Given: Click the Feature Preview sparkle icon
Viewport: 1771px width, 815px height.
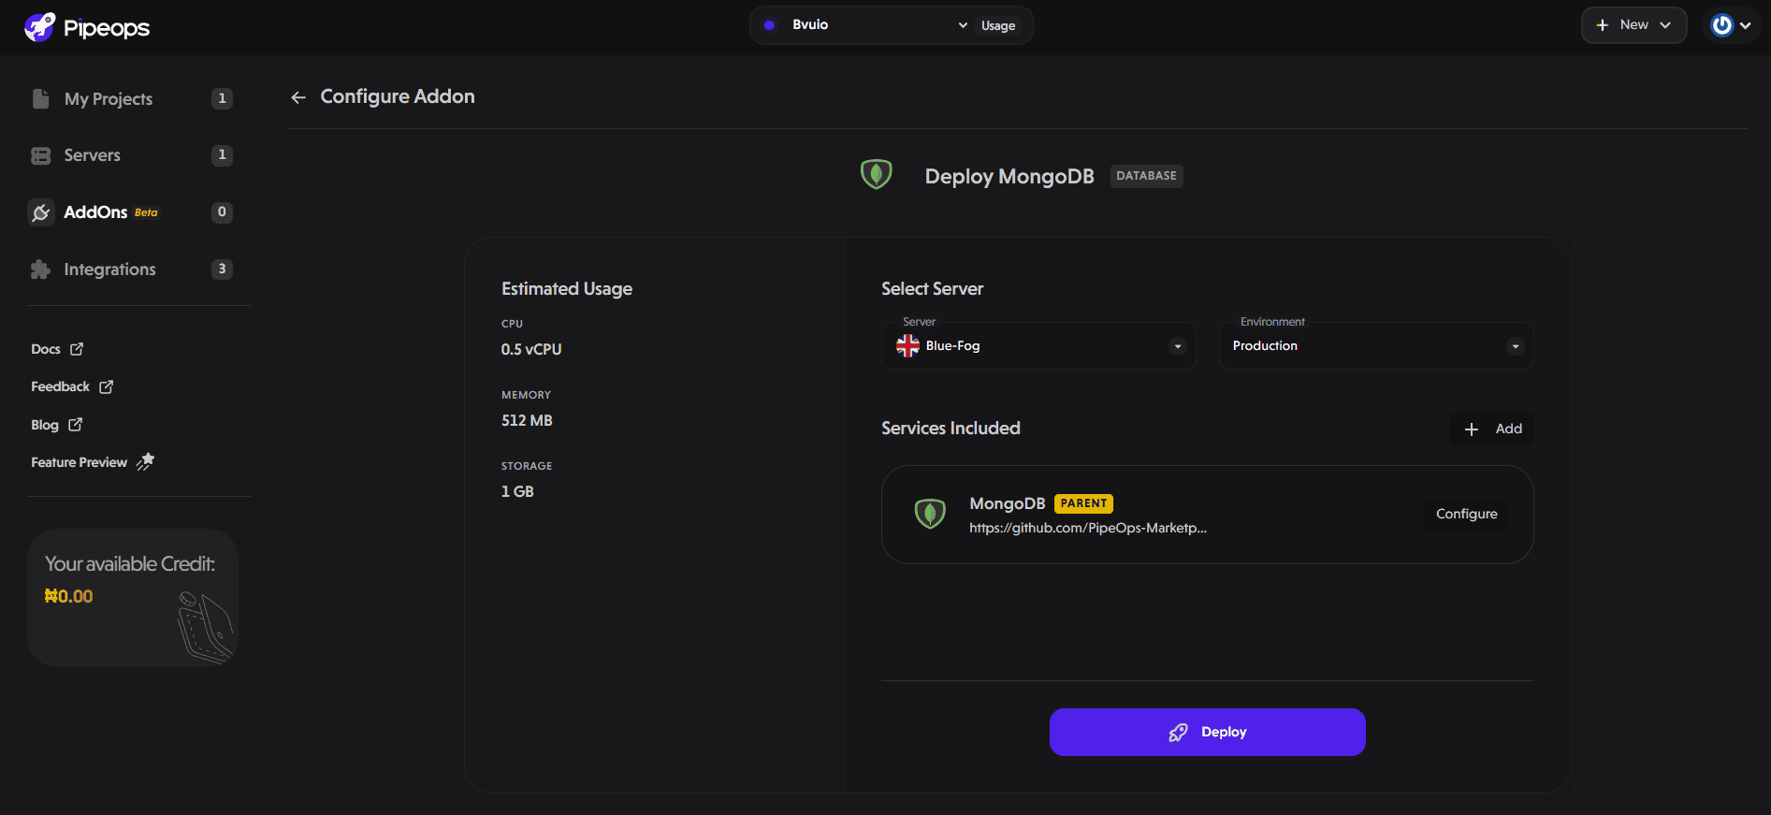Looking at the screenshot, I should (145, 461).
